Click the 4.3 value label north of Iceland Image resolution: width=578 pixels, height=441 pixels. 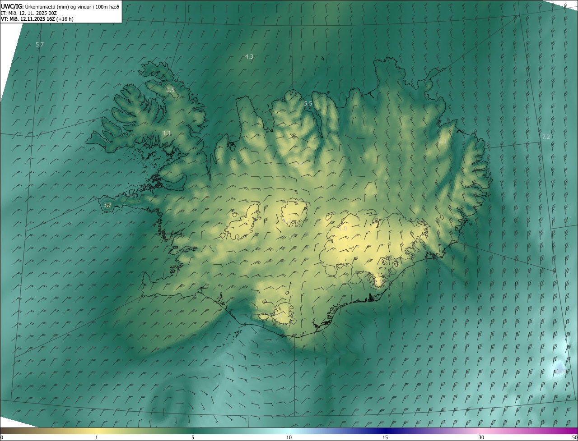click(x=249, y=56)
